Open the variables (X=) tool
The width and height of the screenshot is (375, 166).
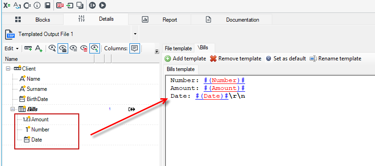7,5
